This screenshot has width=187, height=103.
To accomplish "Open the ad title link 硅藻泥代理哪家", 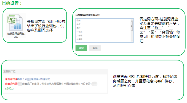I will coord(27,79).
